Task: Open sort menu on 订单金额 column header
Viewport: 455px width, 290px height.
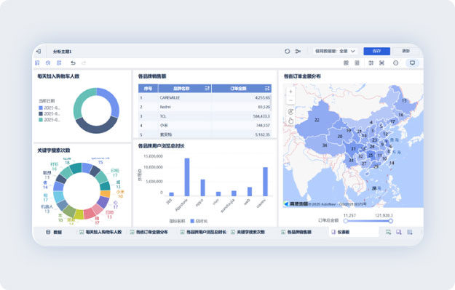Action: pyautogui.click(x=267, y=89)
